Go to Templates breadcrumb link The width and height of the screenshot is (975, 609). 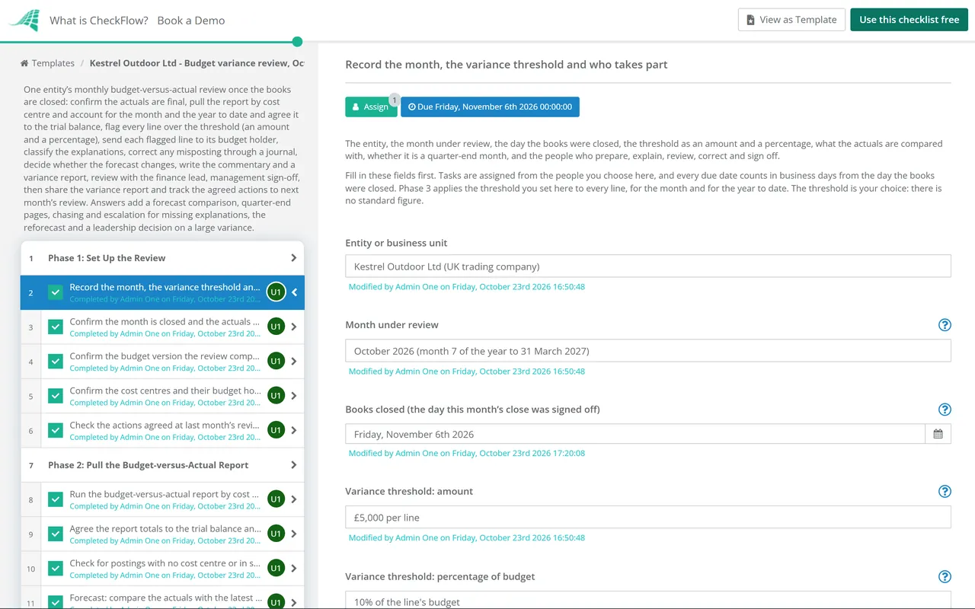pos(53,63)
